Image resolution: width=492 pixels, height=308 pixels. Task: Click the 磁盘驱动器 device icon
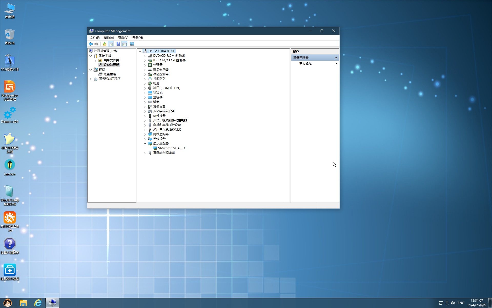[150, 70]
